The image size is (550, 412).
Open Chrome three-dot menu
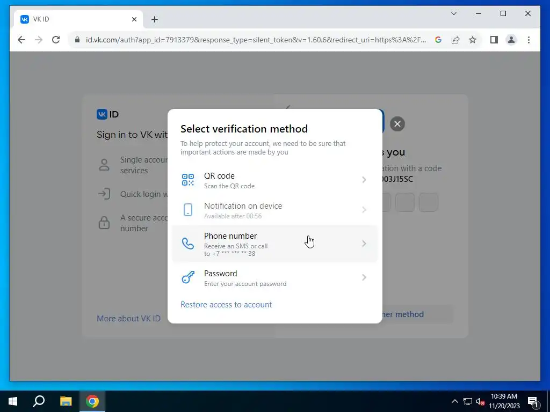tap(529, 40)
